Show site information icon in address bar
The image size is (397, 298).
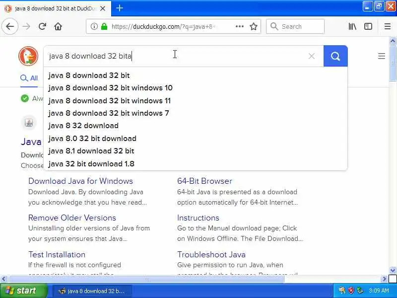94,26
